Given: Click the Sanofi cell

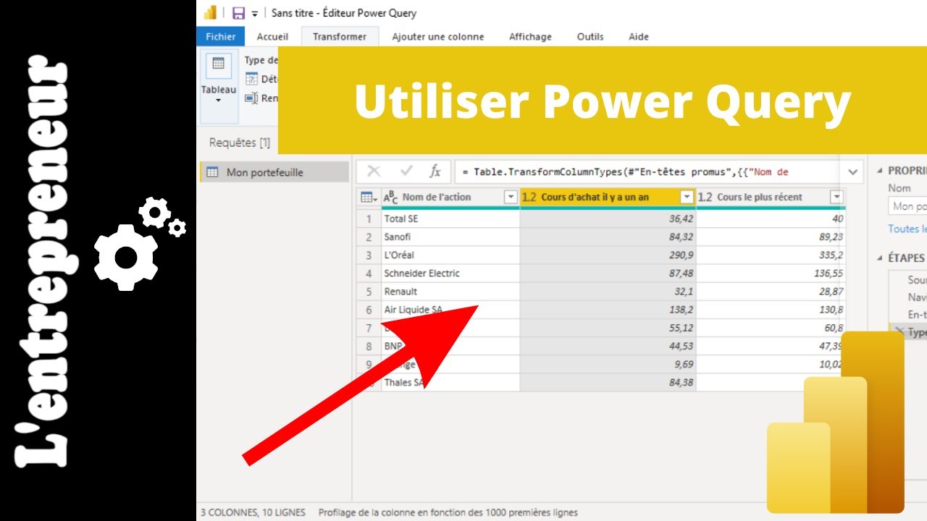Looking at the screenshot, I should coord(450,237).
